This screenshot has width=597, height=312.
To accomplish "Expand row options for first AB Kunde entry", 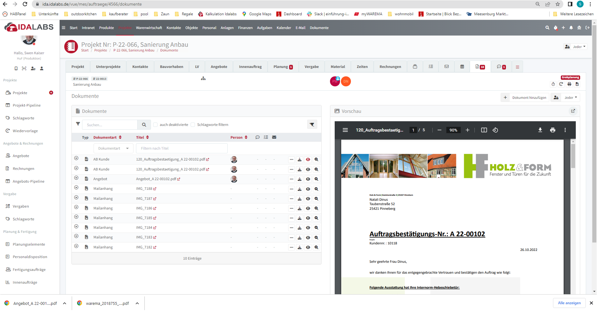I will click(76, 159).
